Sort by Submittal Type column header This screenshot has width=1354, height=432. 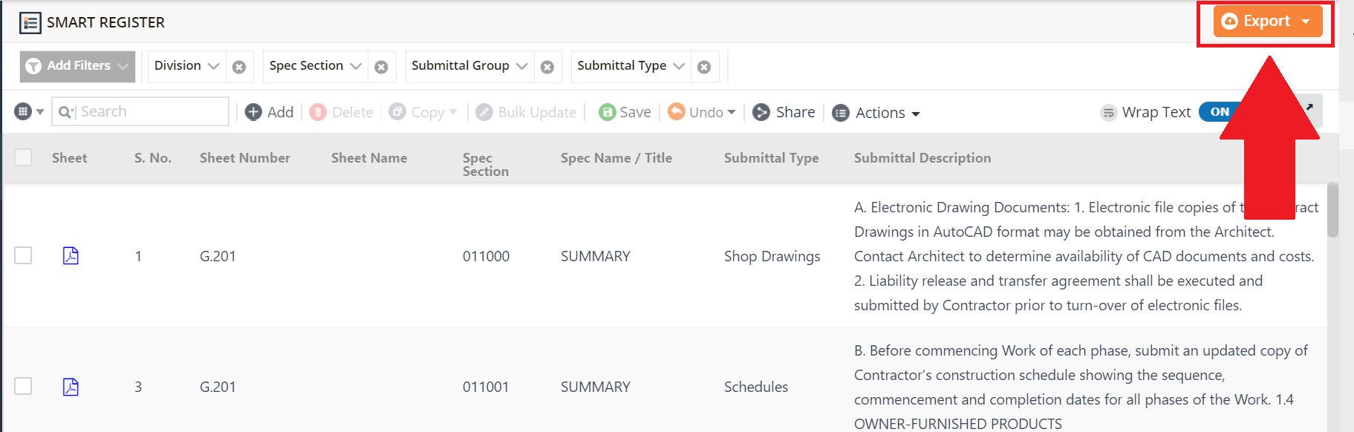(771, 158)
